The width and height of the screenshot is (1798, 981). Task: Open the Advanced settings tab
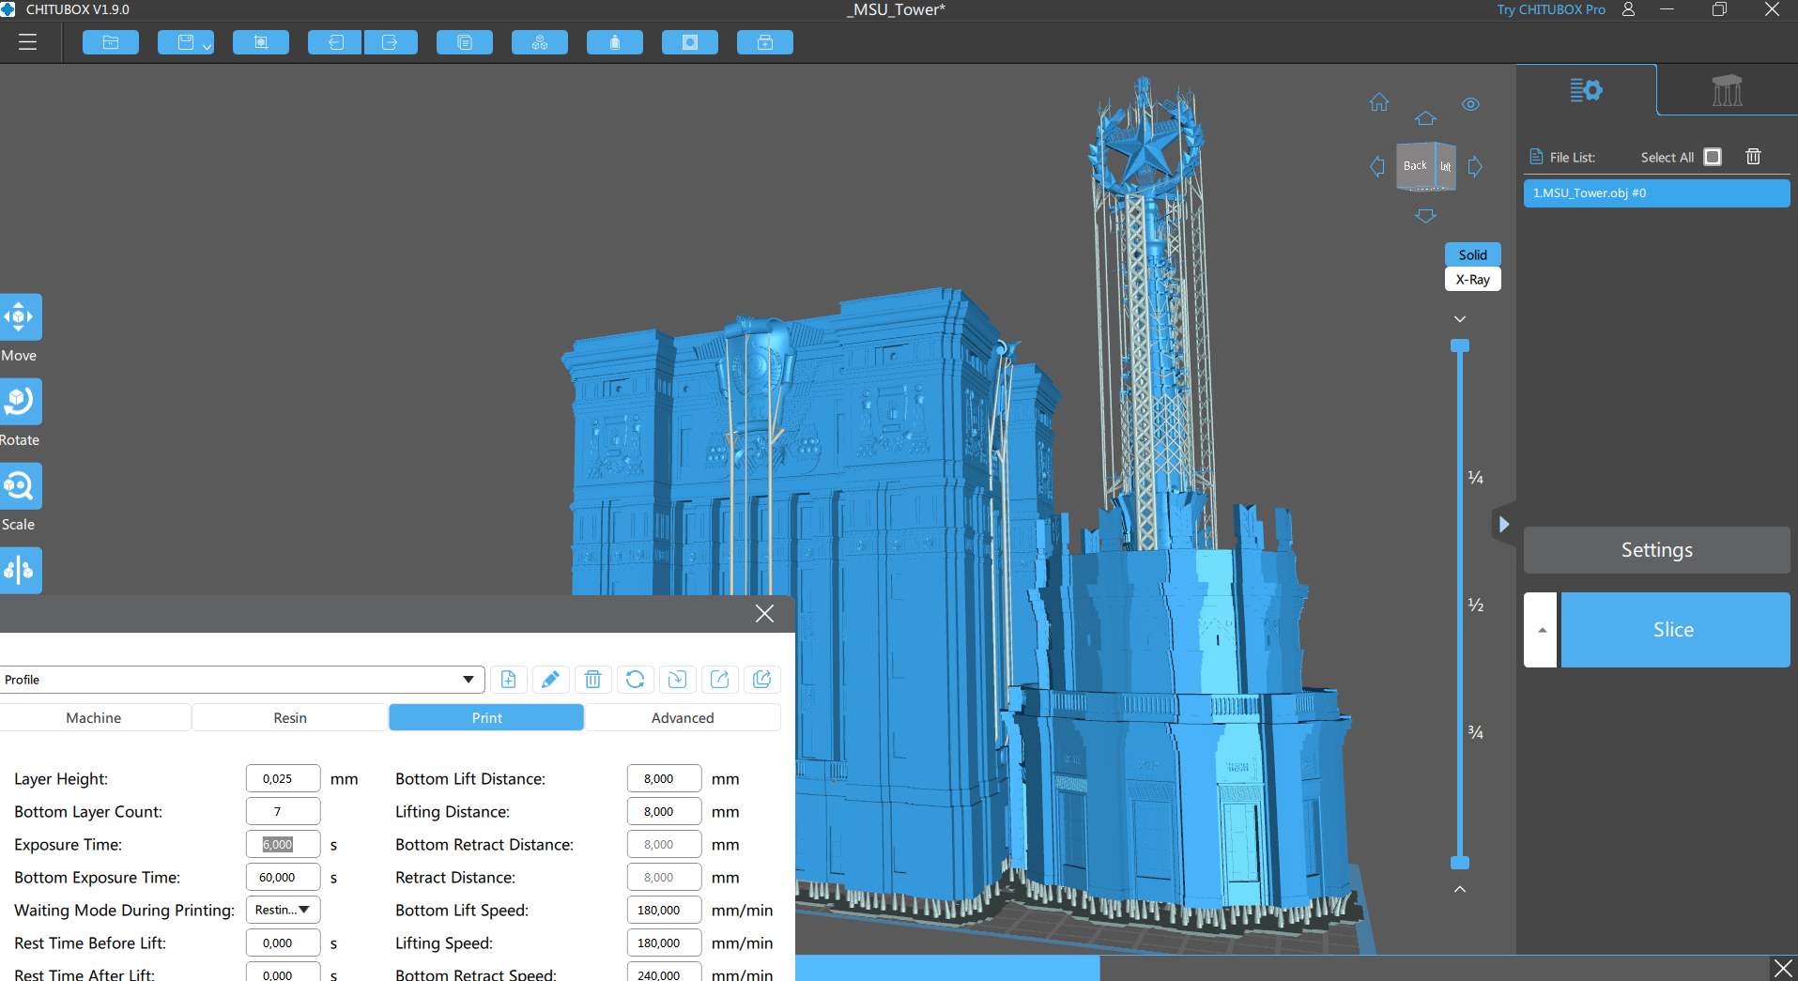[x=683, y=716]
